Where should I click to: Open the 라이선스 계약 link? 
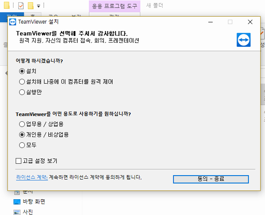32,177
